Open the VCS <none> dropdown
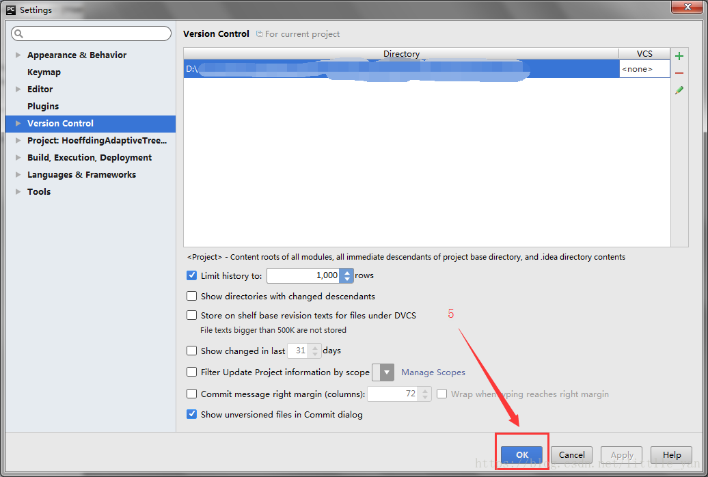This screenshot has width=708, height=477. click(x=643, y=68)
